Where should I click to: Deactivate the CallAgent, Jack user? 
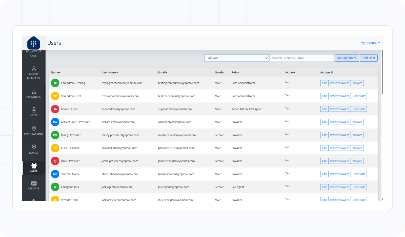click(x=359, y=187)
